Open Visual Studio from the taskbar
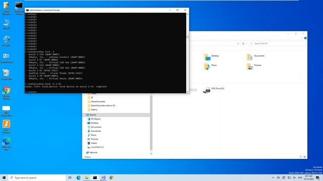The image size is (323, 181). (x=103, y=177)
